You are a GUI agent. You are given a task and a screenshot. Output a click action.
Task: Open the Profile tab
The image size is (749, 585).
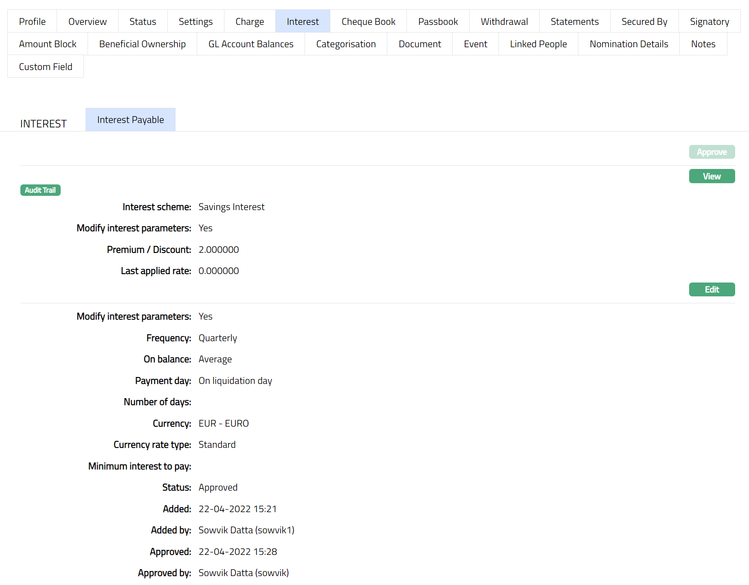click(32, 22)
